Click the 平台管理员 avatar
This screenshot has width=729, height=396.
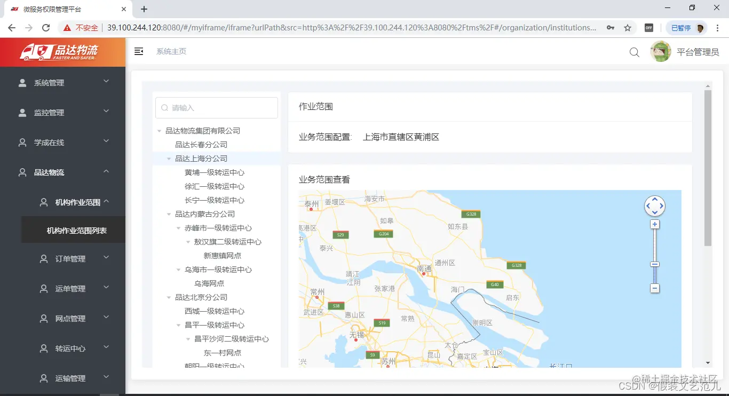[x=660, y=52]
